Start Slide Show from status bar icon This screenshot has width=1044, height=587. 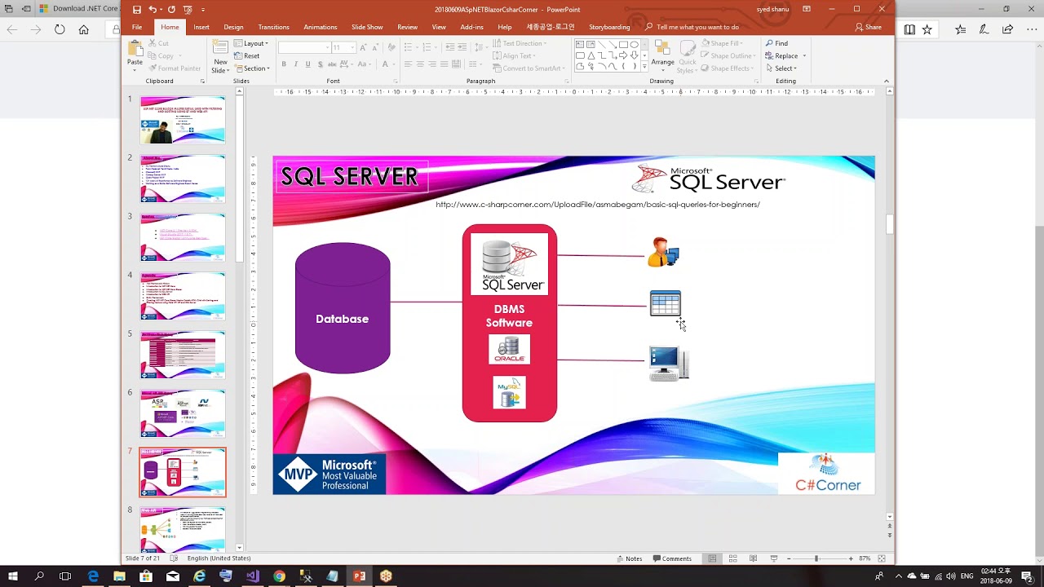point(774,558)
